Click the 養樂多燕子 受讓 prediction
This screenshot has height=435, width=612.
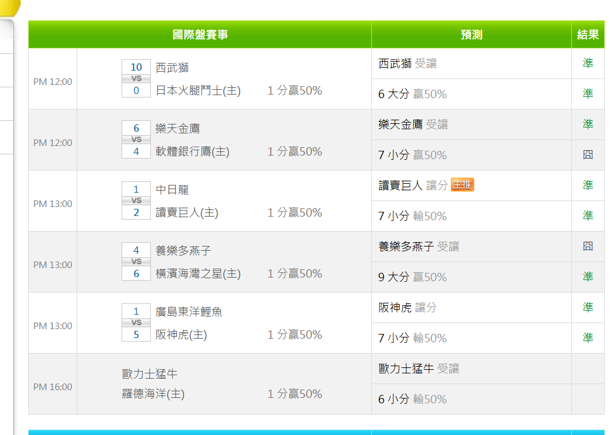coord(419,247)
